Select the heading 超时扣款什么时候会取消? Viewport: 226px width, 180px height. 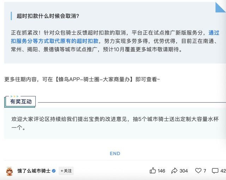click(48, 16)
